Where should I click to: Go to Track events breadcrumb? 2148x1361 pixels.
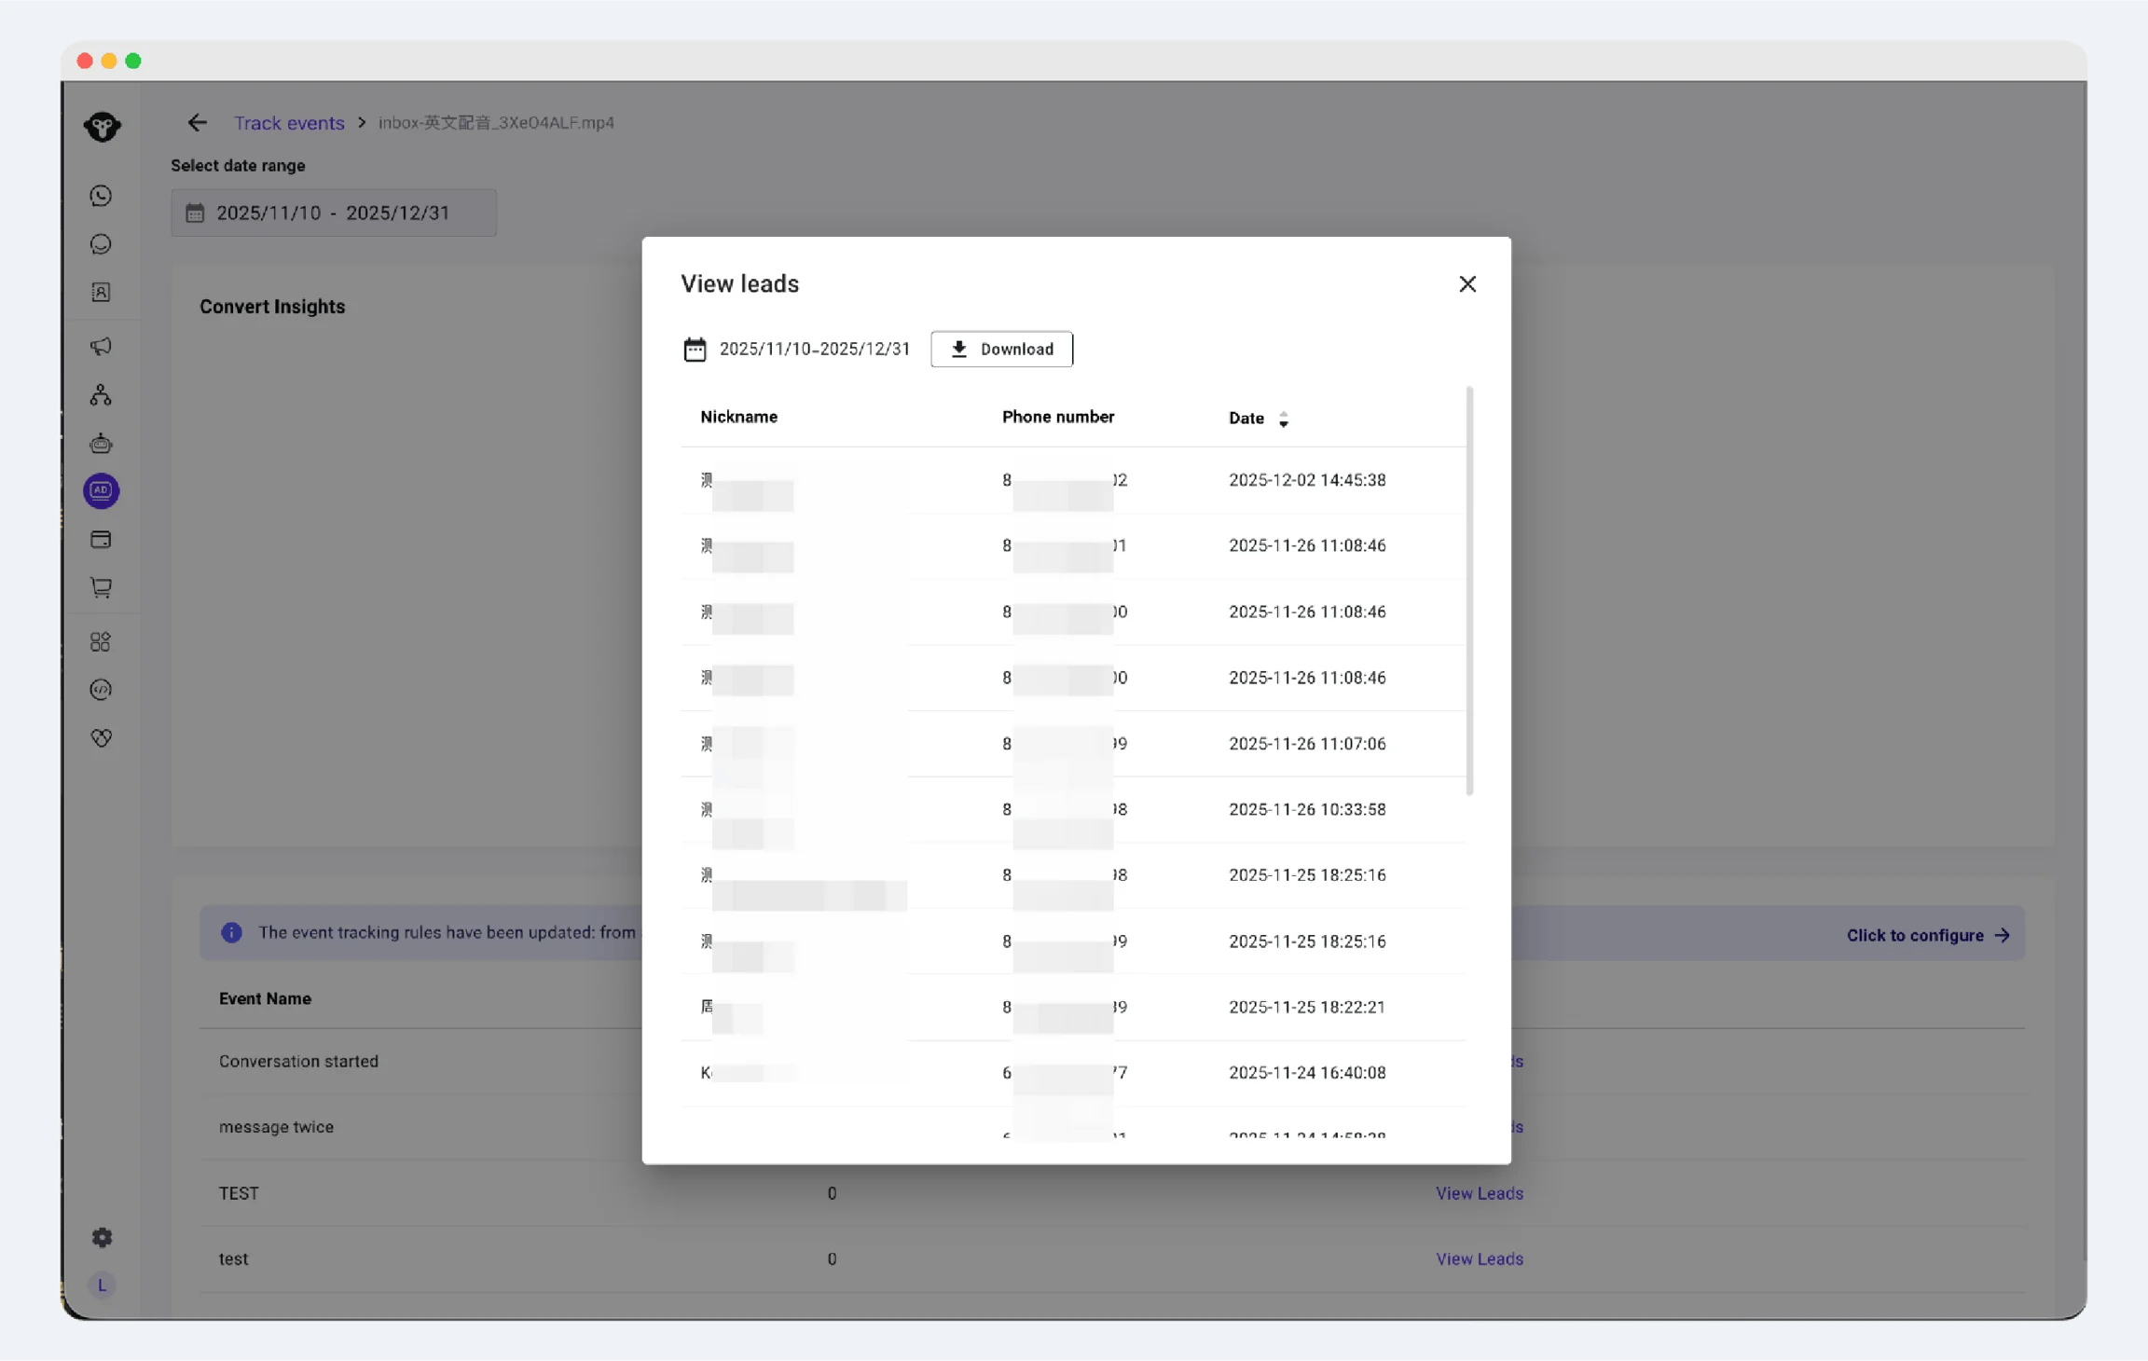(x=289, y=123)
